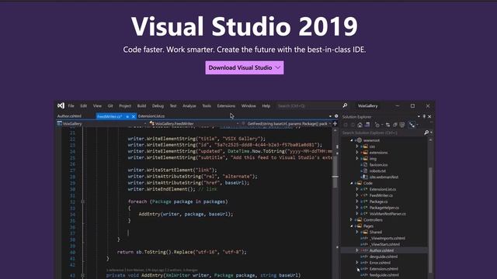Viewport: 497px width, 279px height.
Task: Collapse the wwwroot node
Action: pyautogui.click(x=351, y=140)
